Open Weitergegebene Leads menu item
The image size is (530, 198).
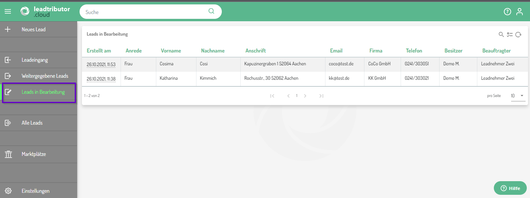point(45,76)
